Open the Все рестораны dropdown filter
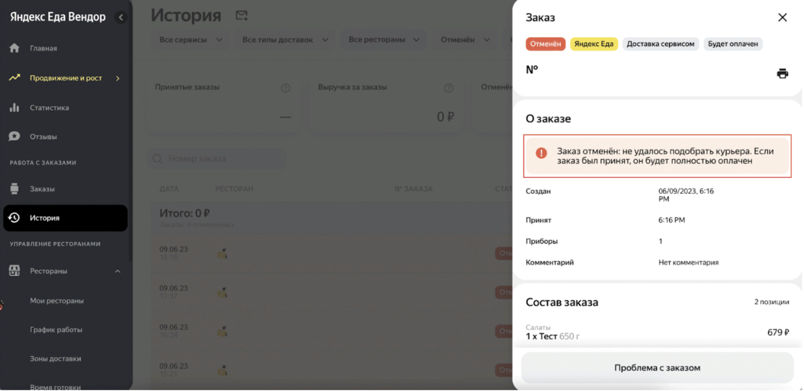Image resolution: width=804 pixels, height=391 pixels. coord(383,40)
